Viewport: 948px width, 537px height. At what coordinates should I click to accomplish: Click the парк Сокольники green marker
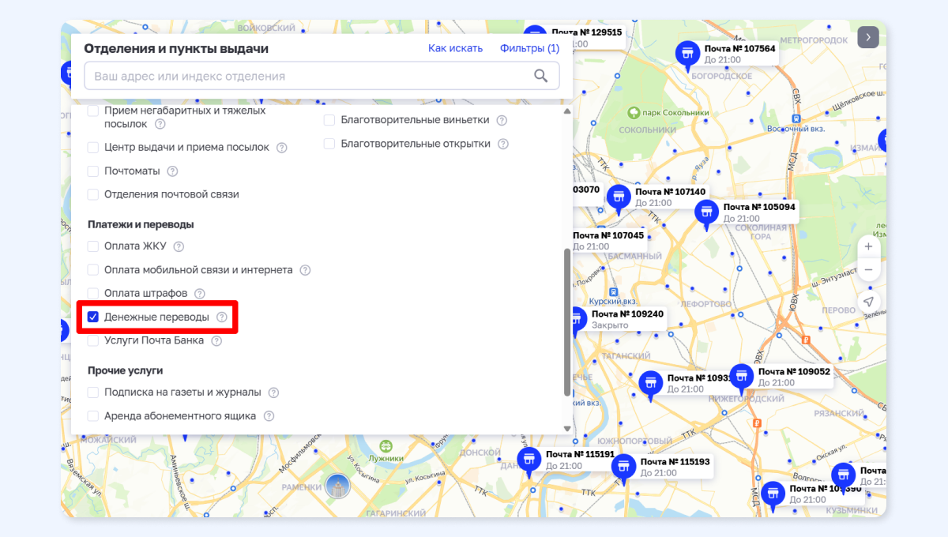[633, 113]
